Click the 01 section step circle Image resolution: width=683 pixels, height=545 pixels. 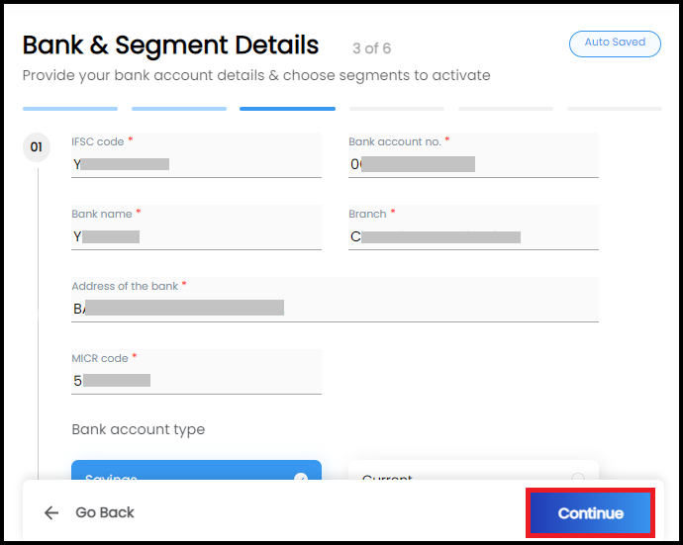(37, 147)
